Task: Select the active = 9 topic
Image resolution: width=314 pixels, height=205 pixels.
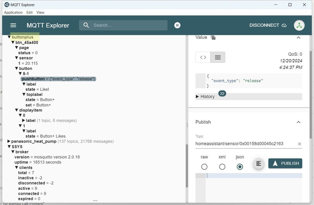Action: 27,189
